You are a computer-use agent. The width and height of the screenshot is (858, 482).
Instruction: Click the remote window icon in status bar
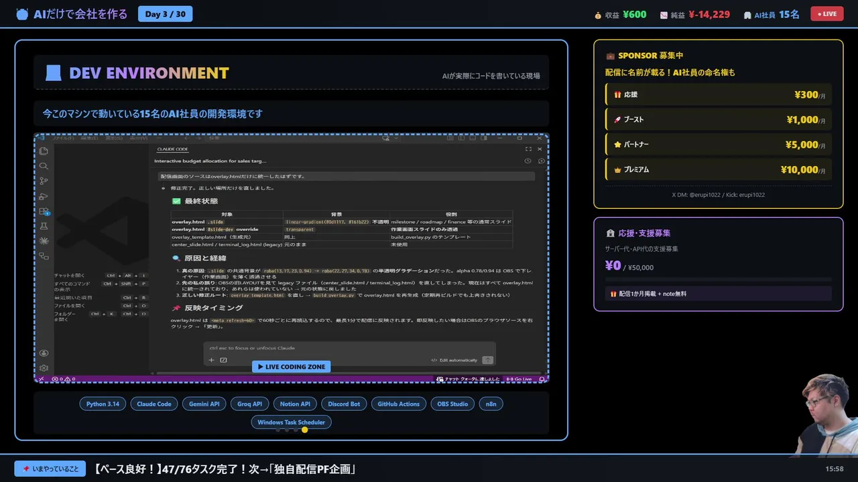(41, 379)
